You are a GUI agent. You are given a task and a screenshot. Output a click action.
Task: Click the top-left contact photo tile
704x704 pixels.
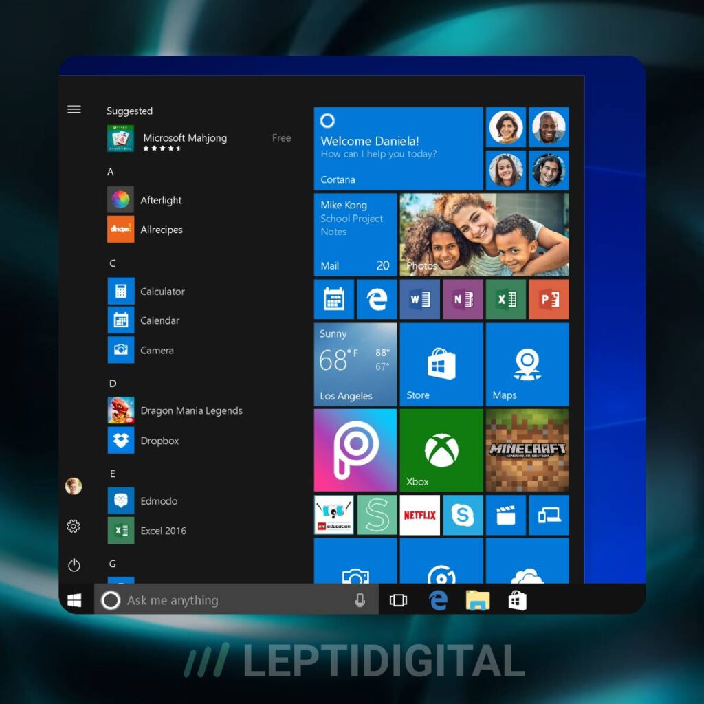click(506, 127)
